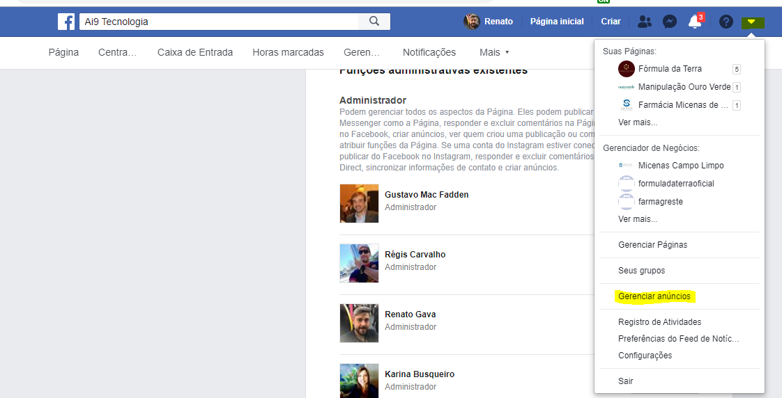Click Sair to log out
The height and width of the screenshot is (398, 782).
pyautogui.click(x=625, y=381)
